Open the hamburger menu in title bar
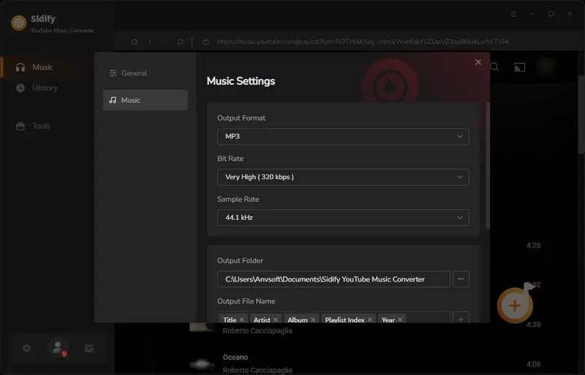 click(x=514, y=14)
